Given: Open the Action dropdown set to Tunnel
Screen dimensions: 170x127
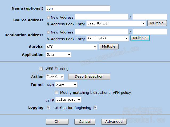Looking at the screenshot, I should [55, 77].
